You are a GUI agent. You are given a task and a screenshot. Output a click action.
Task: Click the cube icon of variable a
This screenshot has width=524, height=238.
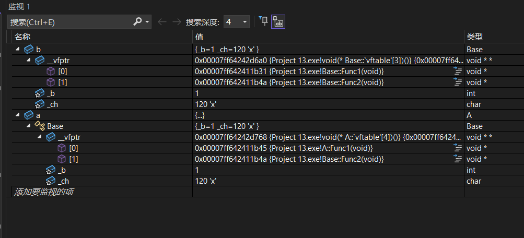(x=29, y=115)
